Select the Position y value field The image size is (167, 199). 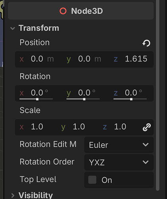point(84,59)
